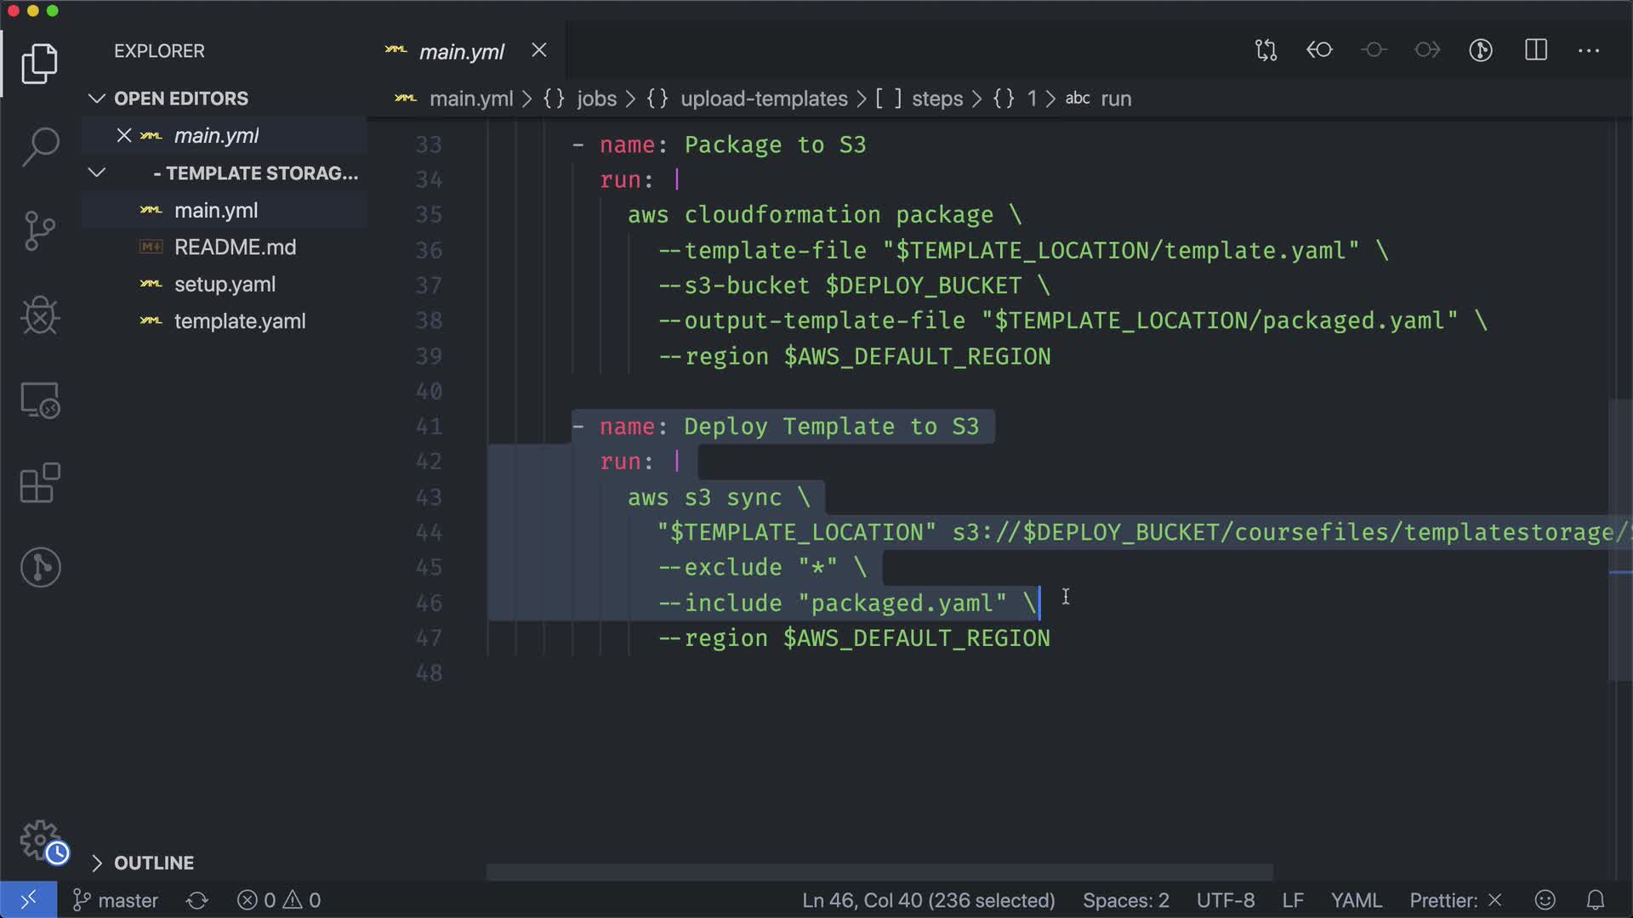
Task: Open the notifications bell
Action: pos(1596,900)
